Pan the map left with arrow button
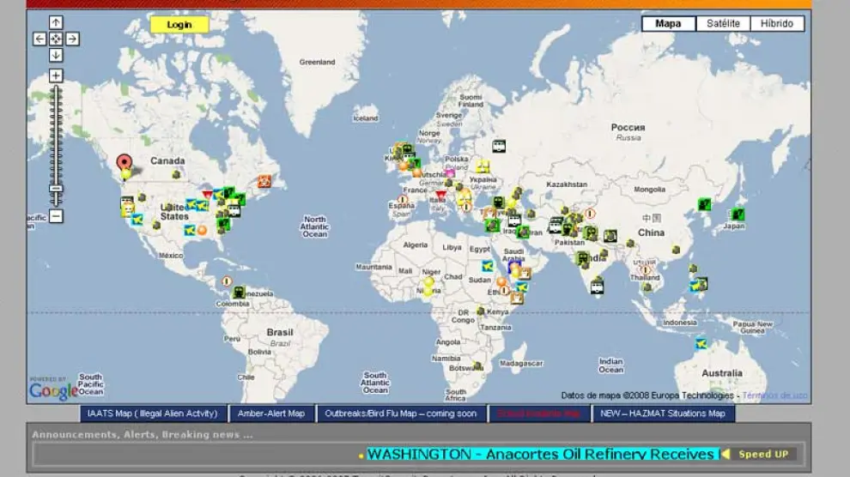The height and width of the screenshot is (477, 850). 39,39
